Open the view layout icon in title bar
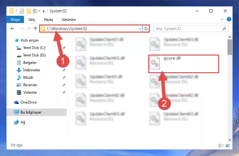Image resolution: width=239 pixels, height=156 pixels. [35, 11]
